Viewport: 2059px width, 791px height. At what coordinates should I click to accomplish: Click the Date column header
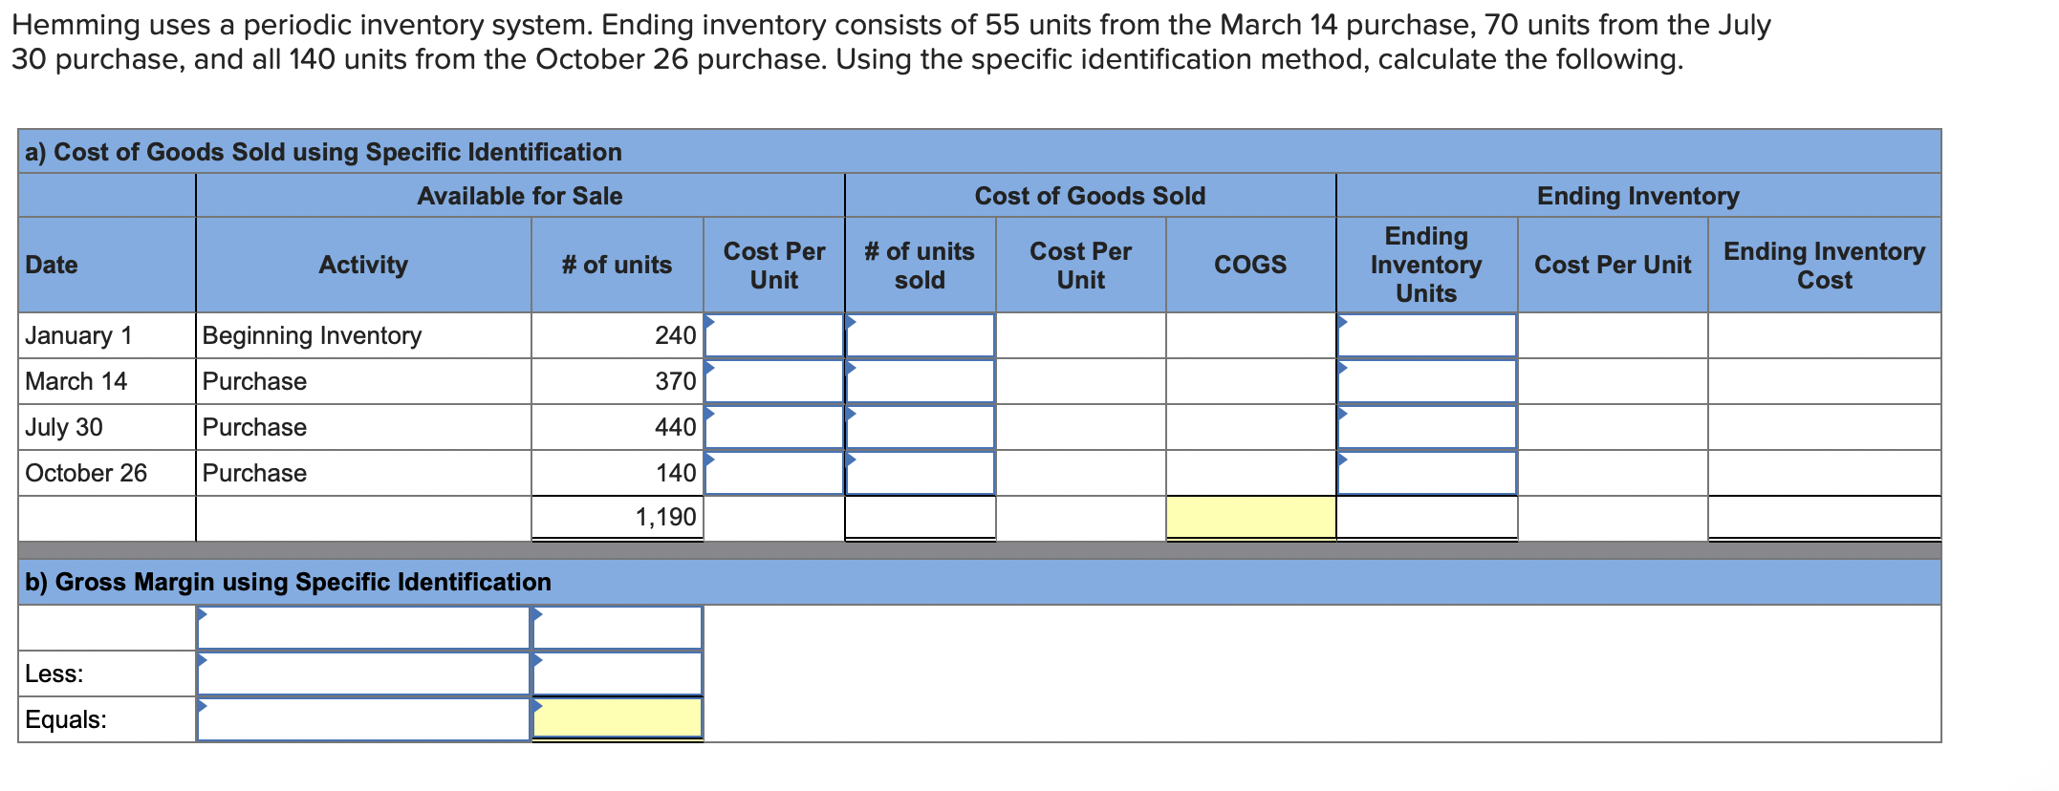pos(107,265)
